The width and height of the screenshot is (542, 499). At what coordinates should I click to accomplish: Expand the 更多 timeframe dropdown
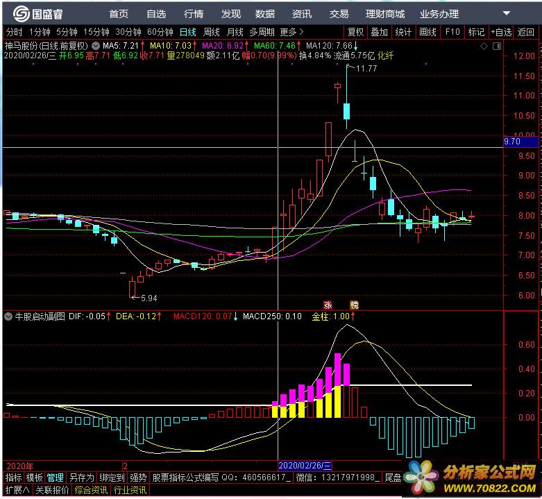coord(291,32)
